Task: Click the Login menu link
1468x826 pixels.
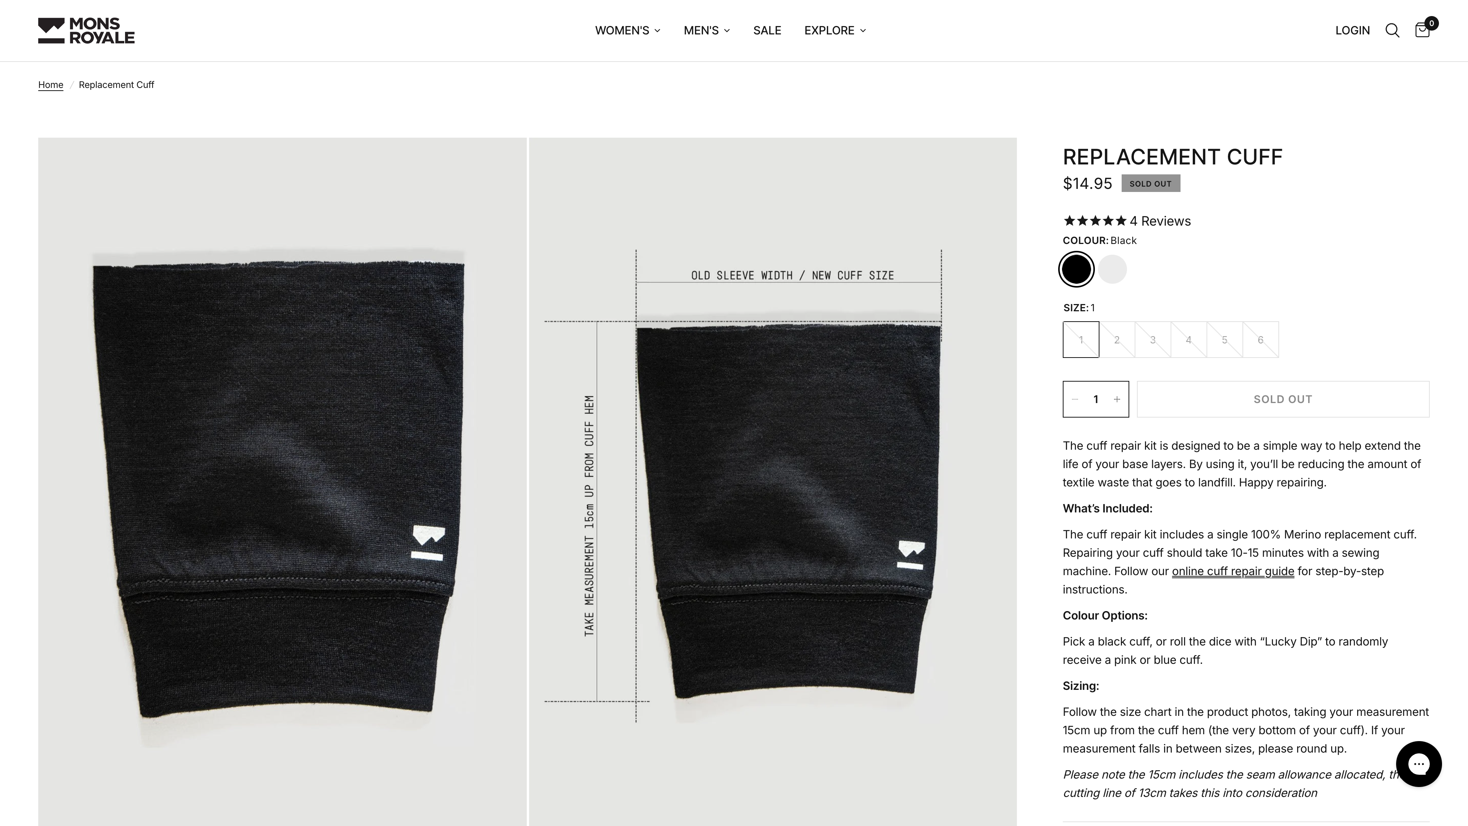Action: [1352, 30]
